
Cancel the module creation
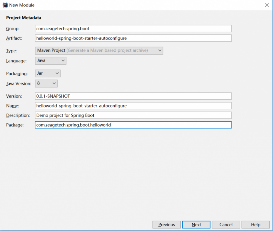coord(226,224)
